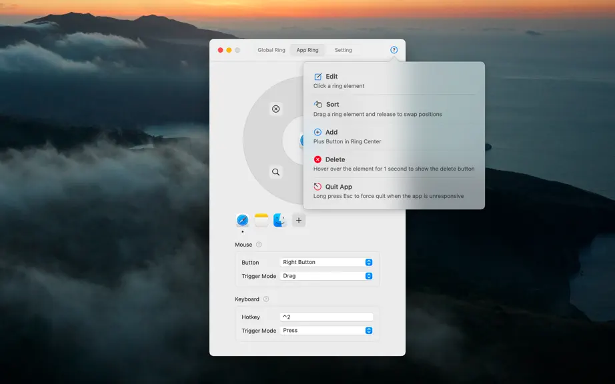The height and width of the screenshot is (384, 615).
Task: Expand the mouse Trigger Mode Drag dropdown
Action: [x=326, y=276]
